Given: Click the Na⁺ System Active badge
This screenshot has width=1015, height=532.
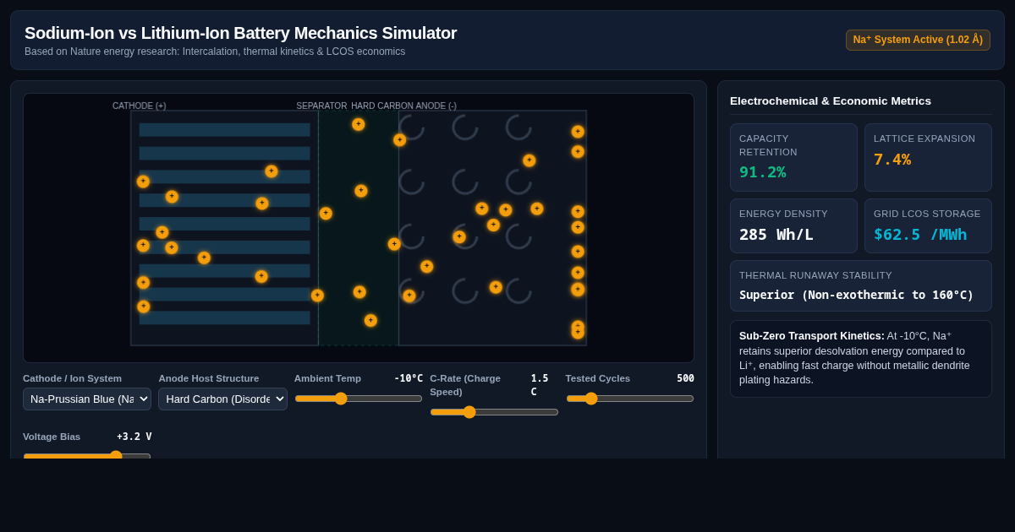Looking at the screenshot, I should [x=918, y=40].
